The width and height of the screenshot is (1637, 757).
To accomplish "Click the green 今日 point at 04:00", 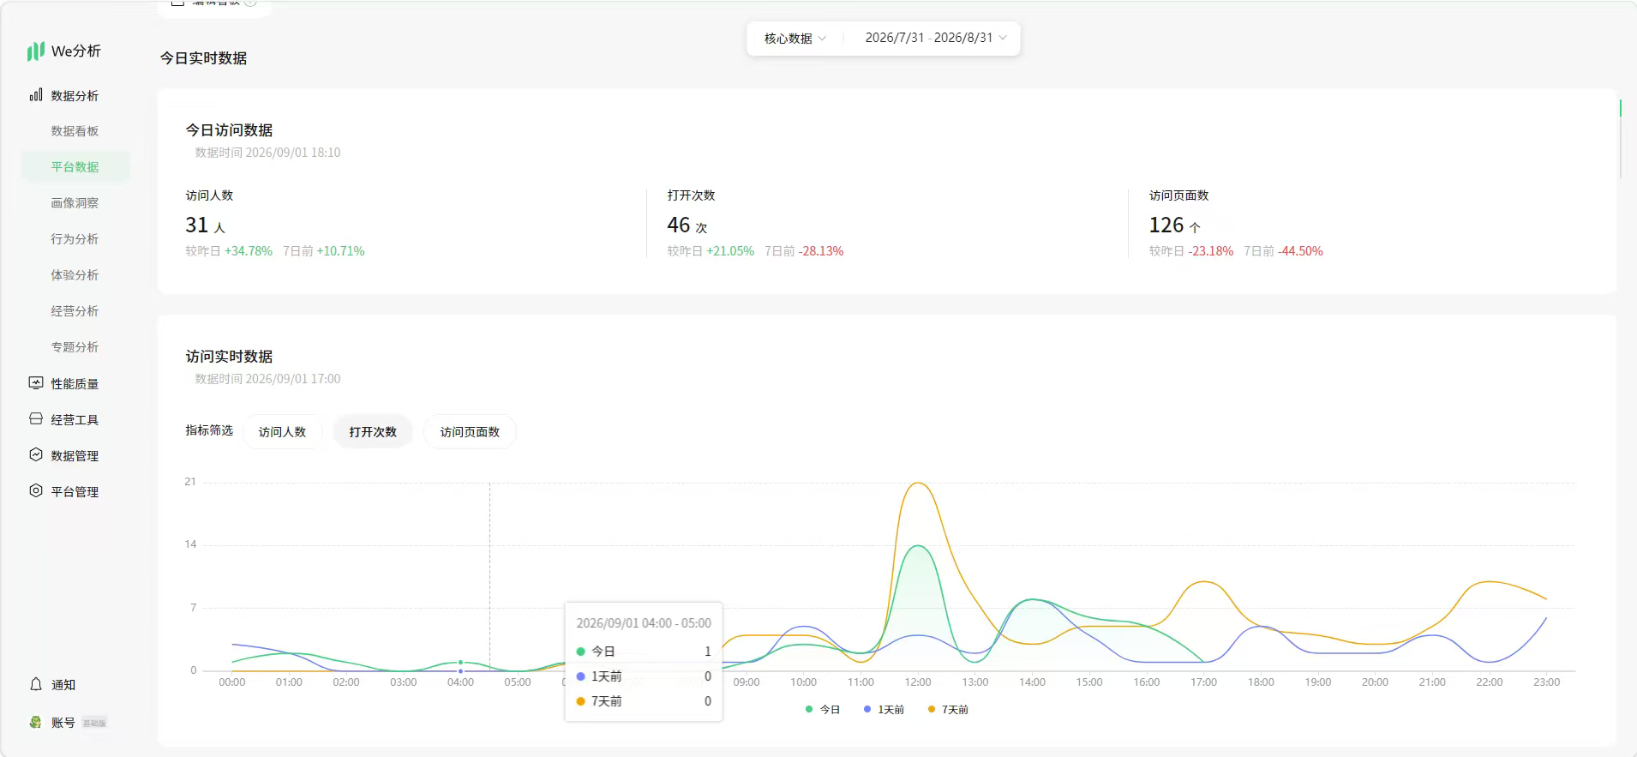I will [461, 663].
